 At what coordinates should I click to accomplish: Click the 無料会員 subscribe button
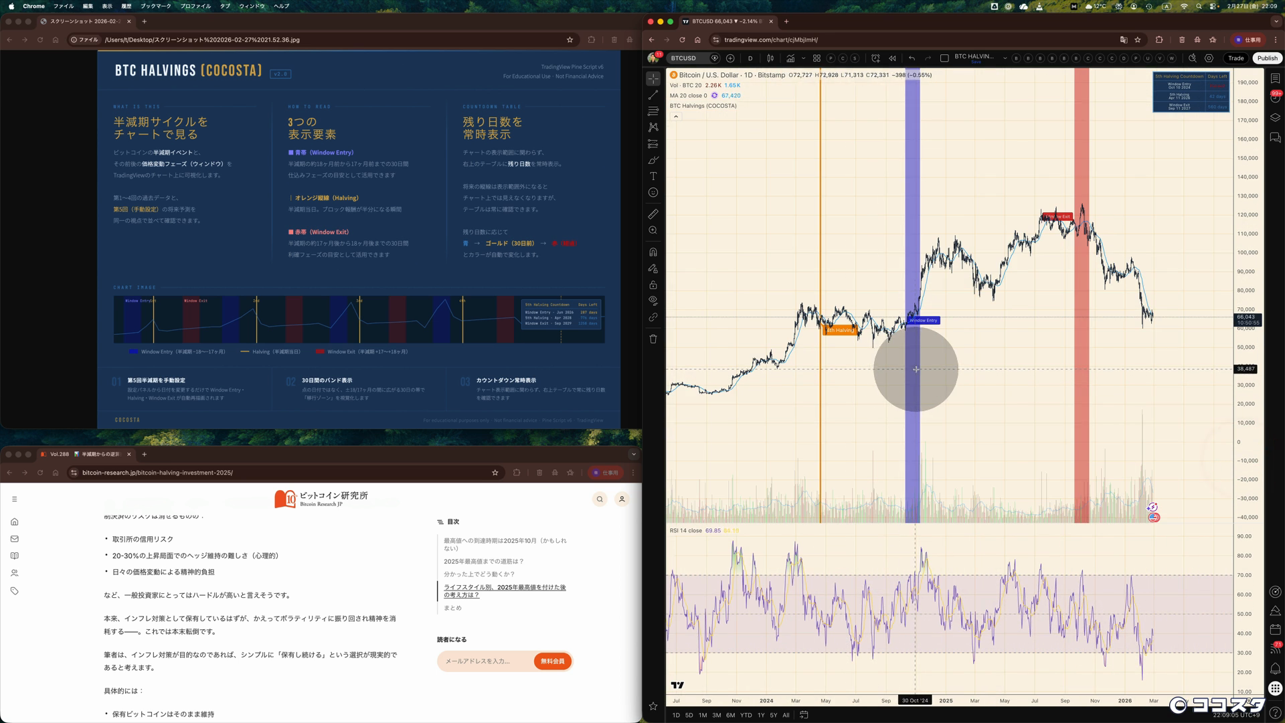click(552, 661)
